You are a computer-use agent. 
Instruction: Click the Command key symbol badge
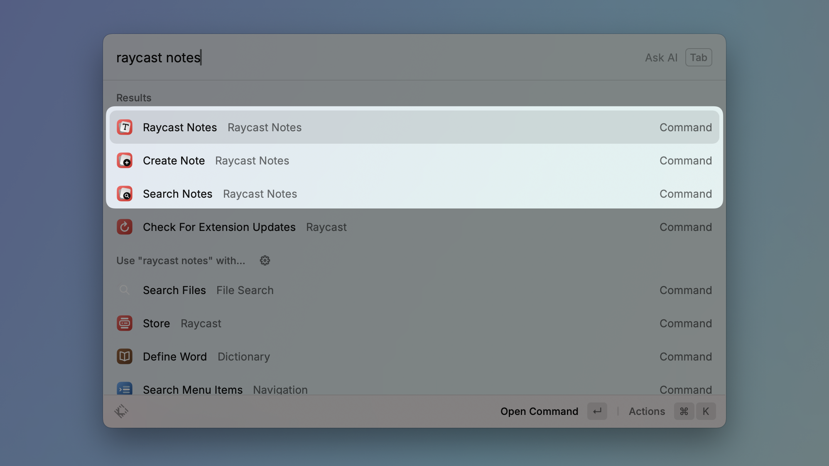pos(684,411)
